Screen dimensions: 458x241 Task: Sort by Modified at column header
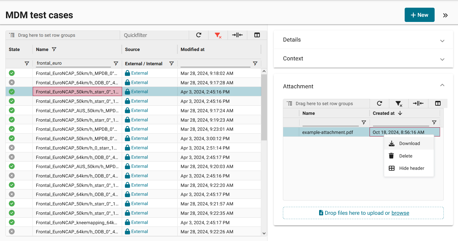pyautogui.click(x=192, y=49)
